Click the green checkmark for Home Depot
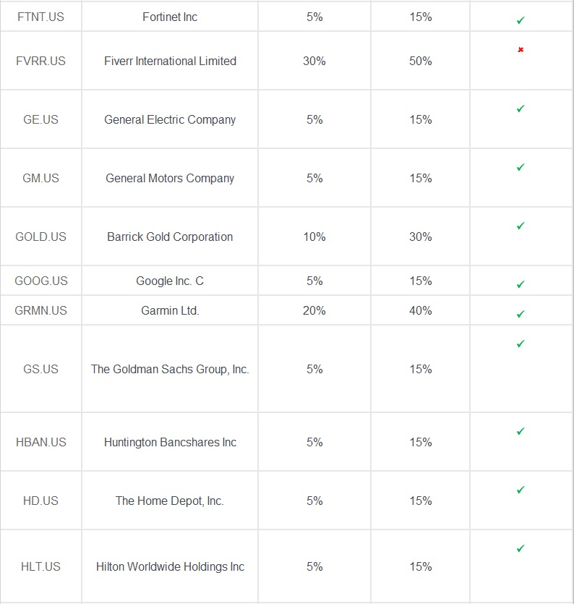 coord(521,490)
